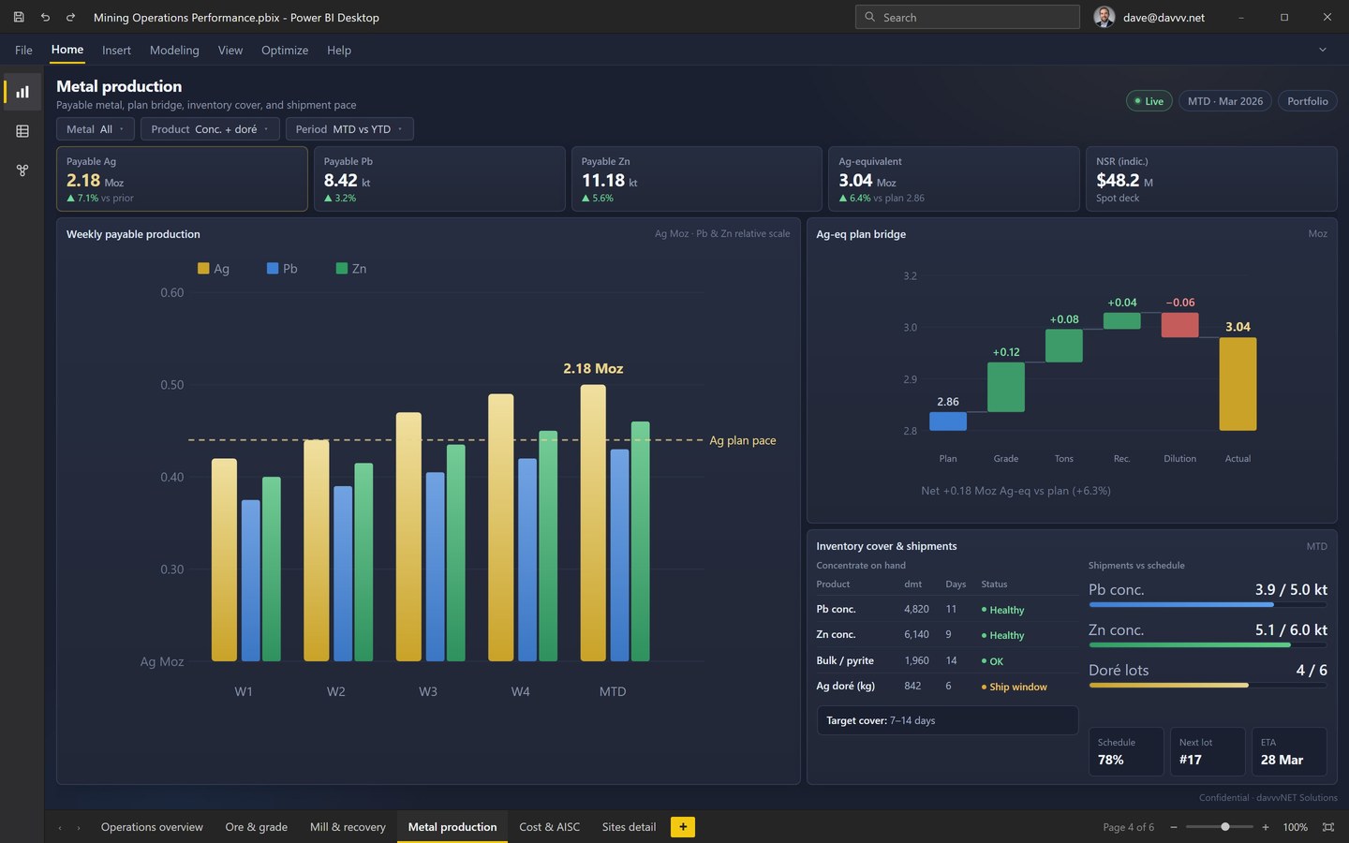Open the View ribbon tab
The height and width of the screenshot is (843, 1349).
point(230,50)
